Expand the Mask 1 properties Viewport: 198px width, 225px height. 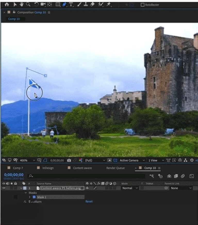pyautogui.click(x=30, y=197)
